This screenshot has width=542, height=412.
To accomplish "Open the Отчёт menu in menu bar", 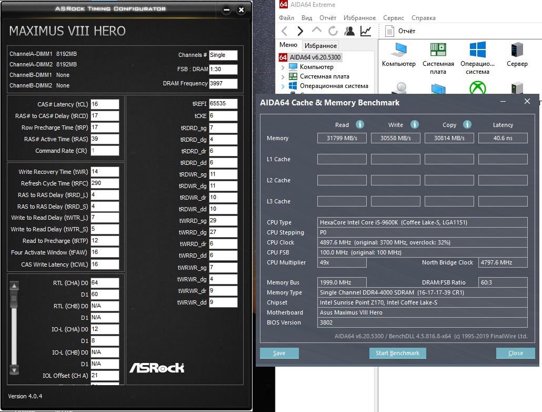I will click(328, 18).
